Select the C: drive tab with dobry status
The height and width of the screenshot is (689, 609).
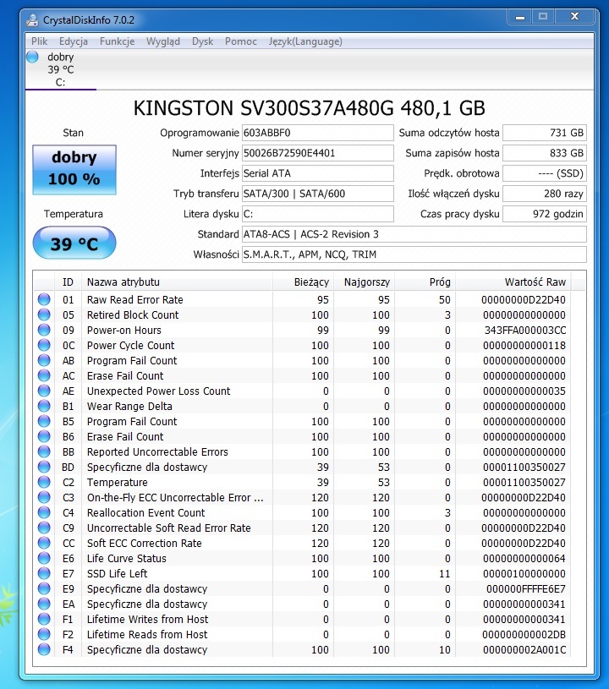pyautogui.click(x=61, y=69)
